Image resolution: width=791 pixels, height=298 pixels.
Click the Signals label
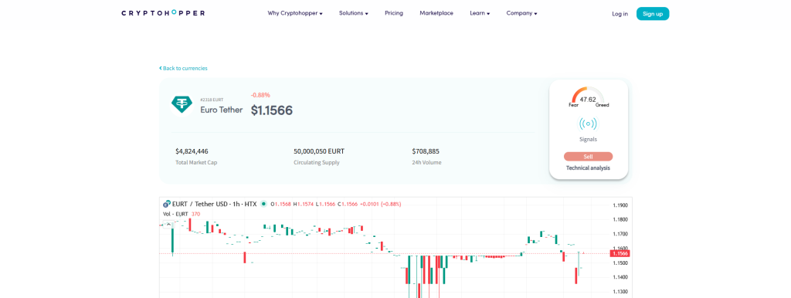tap(588, 139)
